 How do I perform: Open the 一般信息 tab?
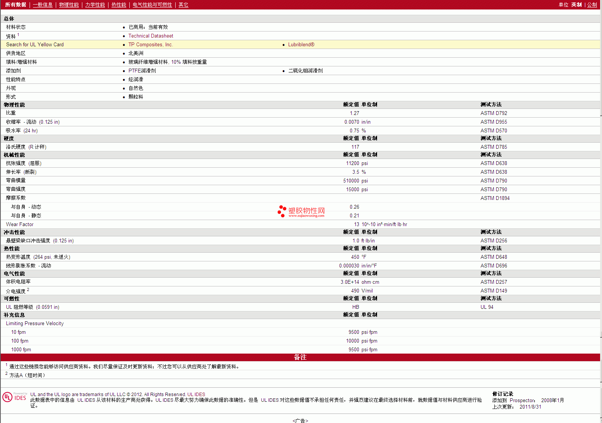(42, 5)
